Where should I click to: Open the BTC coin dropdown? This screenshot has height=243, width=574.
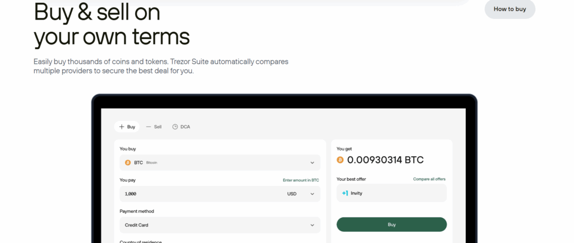220,162
